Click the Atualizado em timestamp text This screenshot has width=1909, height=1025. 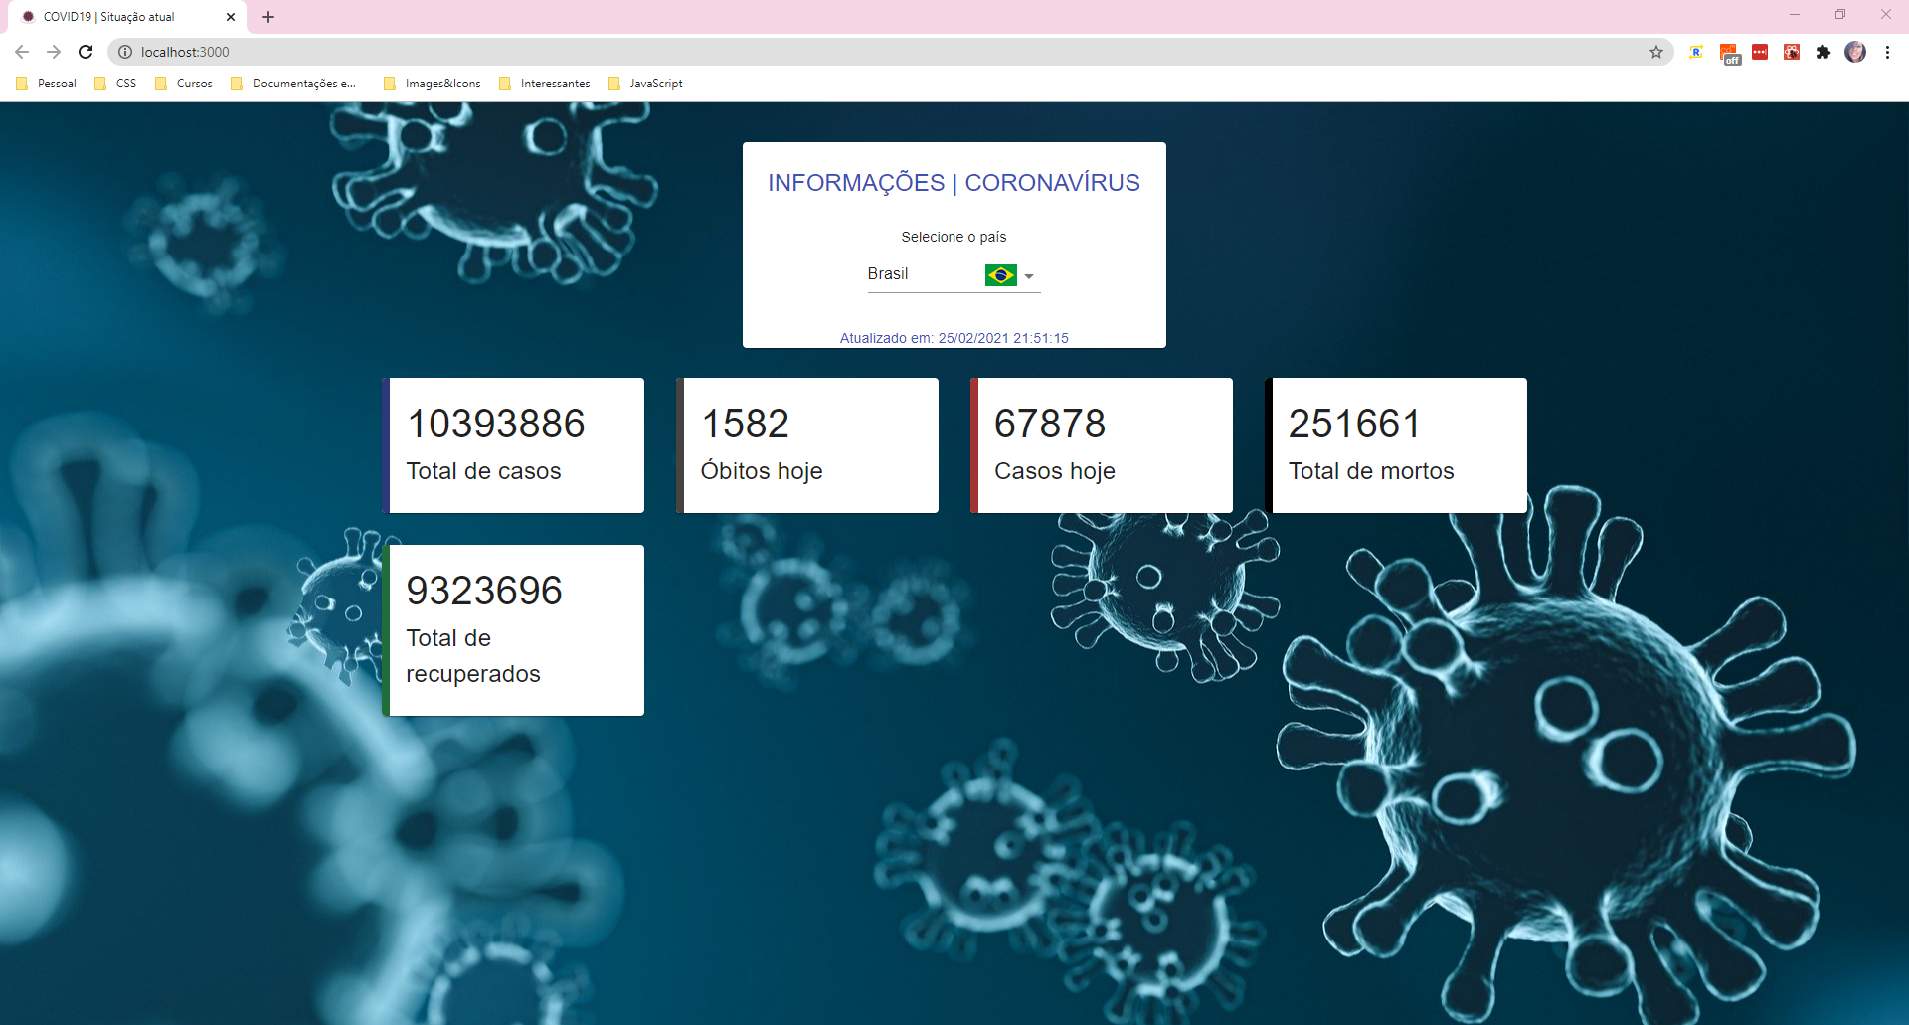tap(954, 338)
